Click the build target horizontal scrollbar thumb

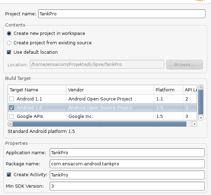(99, 124)
